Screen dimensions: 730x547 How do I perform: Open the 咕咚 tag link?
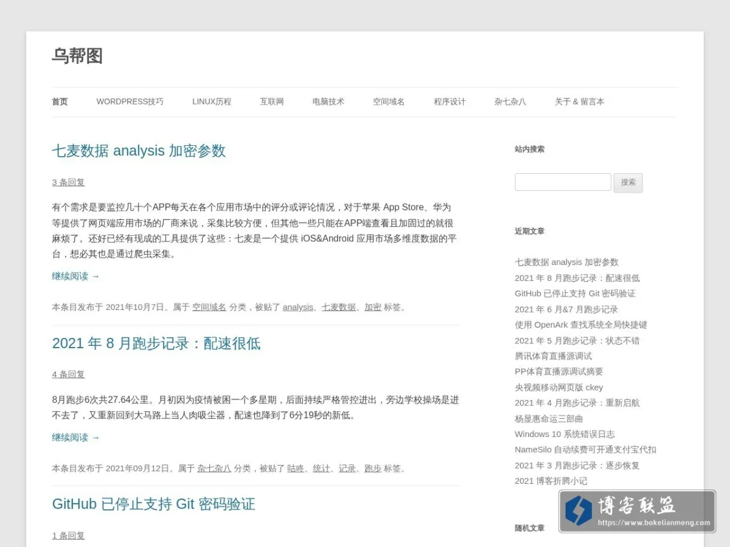click(296, 469)
